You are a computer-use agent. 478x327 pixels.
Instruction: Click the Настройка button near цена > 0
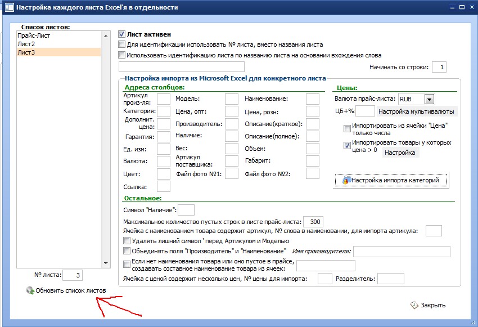(x=400, y=153)
